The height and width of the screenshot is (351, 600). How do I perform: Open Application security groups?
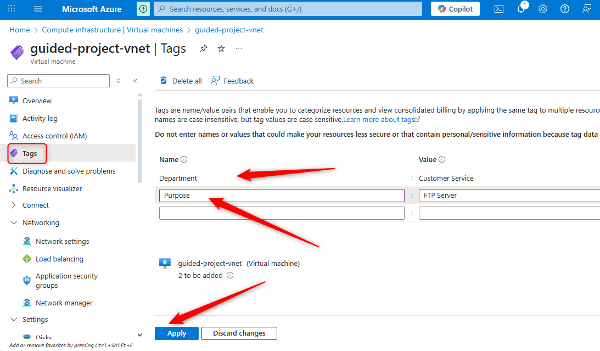tap(66, 281)
